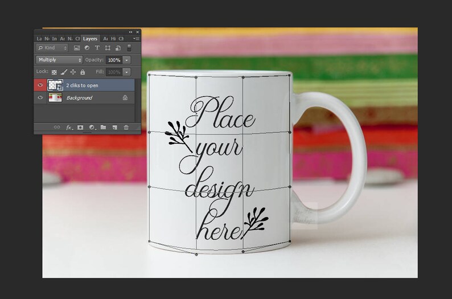Filter layers by shape layers icon
This screenshot has height=299, width=452.
[x=108, y=48]
